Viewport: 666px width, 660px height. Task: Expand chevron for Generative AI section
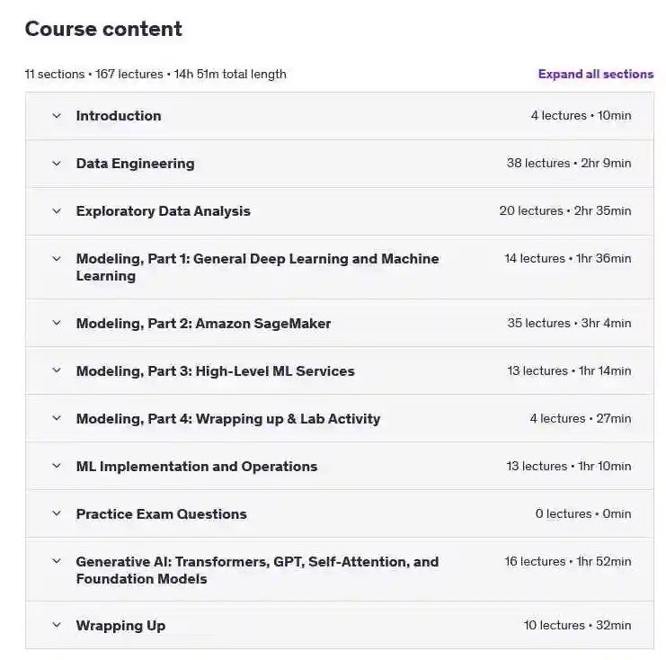(57, 561)
